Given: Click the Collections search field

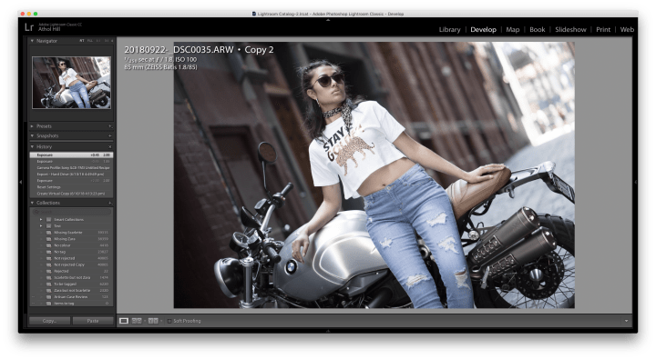Looking at the screenshot, I should [x=71, y=212].
